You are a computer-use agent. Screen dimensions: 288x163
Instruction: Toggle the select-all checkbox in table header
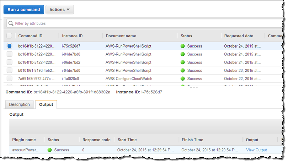(9, 36)
